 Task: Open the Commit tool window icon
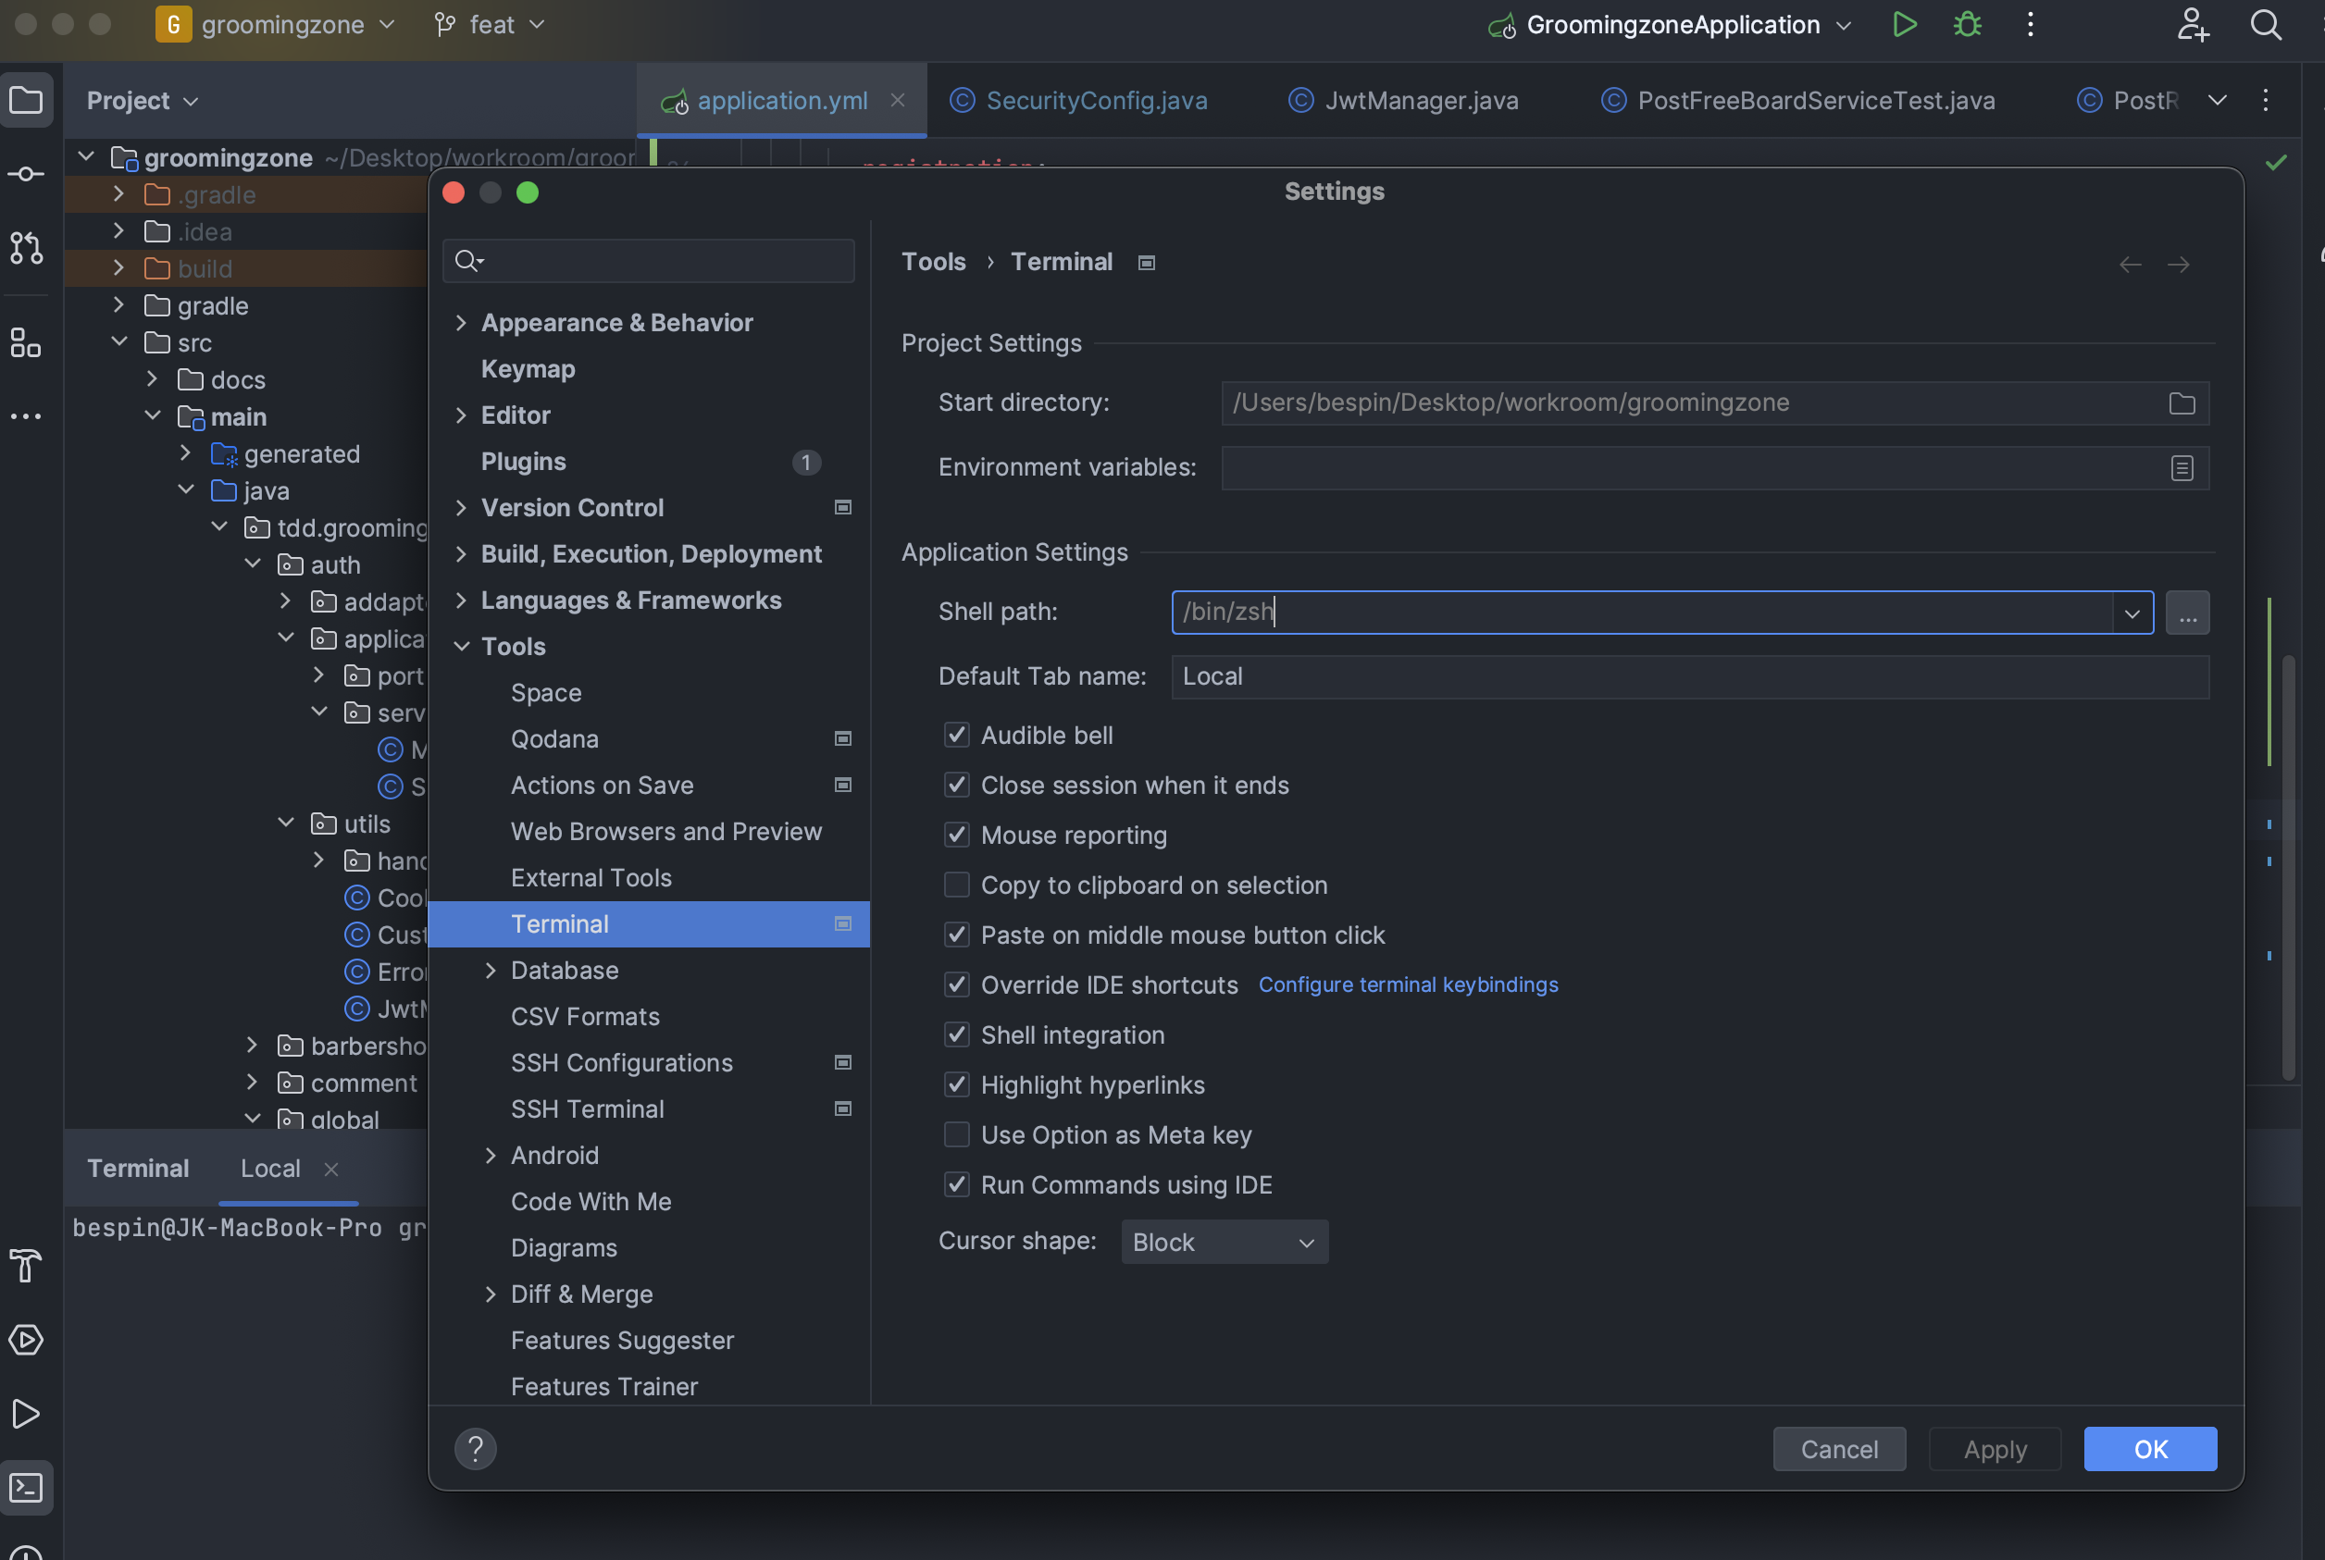click(26, 175)
